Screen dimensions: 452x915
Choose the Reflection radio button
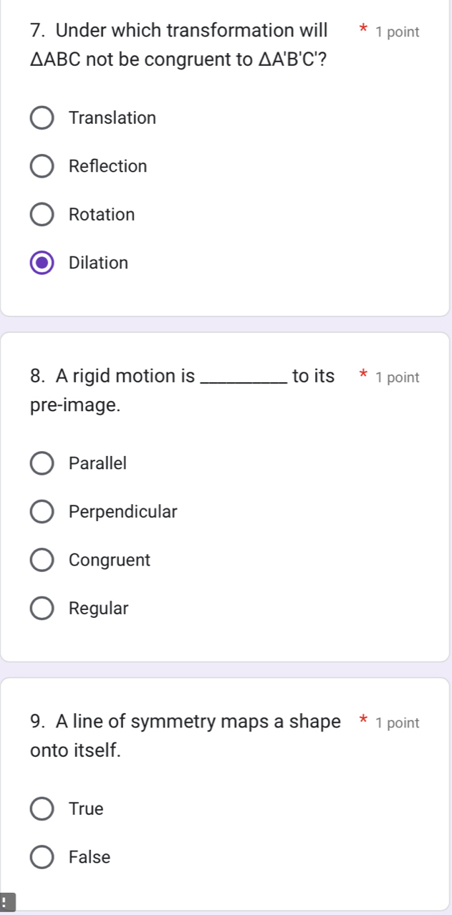point(42,167)
